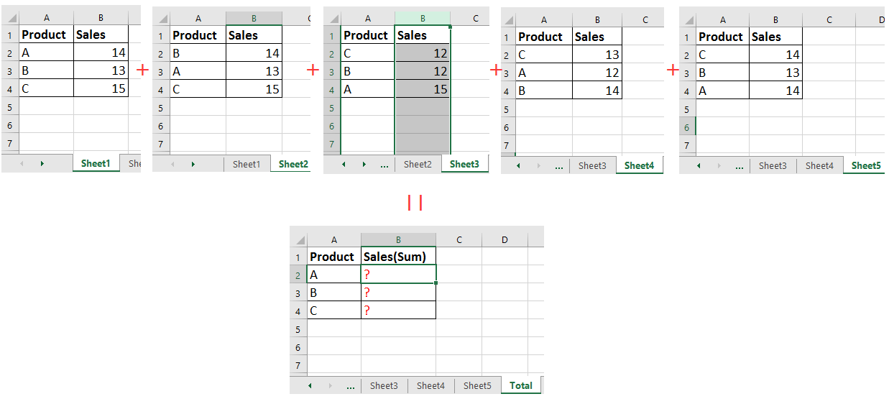Click highlighted column B header in the Sheet3 table

(x=423, y=19)
